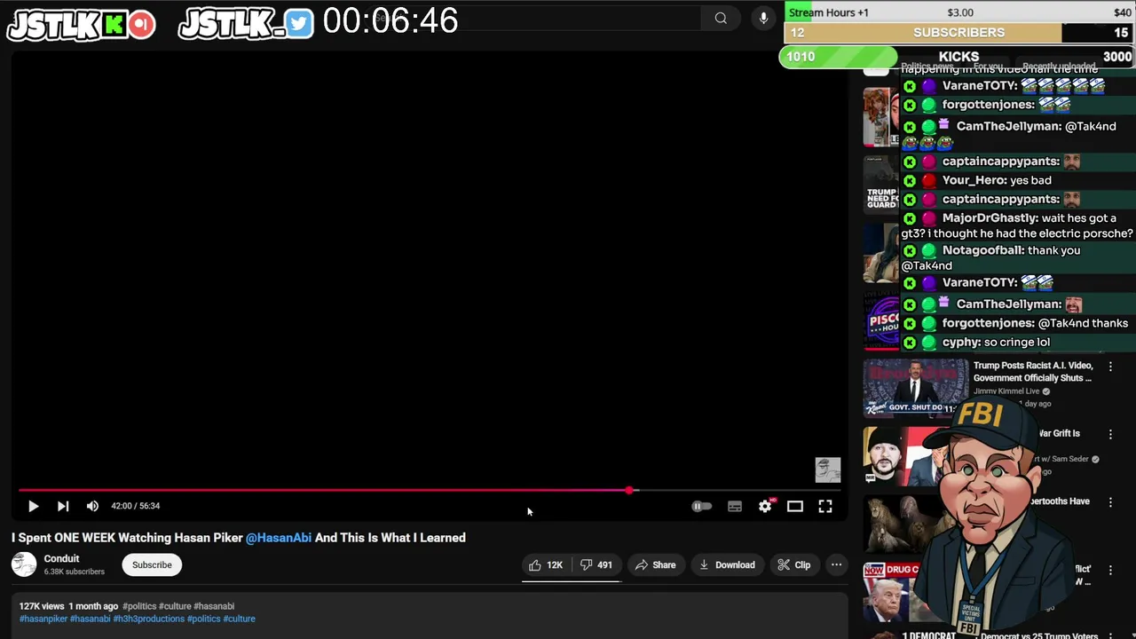Click the #politics hashtag after view count
The width and height of the screenshot is (1136, 639).
point(139,606)
